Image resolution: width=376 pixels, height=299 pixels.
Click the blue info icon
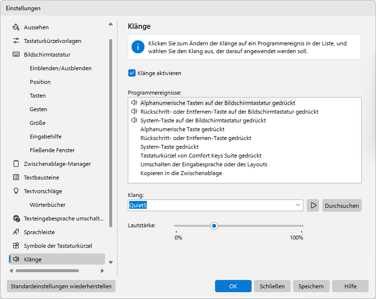pyautogui.click(x=138, y=47)
